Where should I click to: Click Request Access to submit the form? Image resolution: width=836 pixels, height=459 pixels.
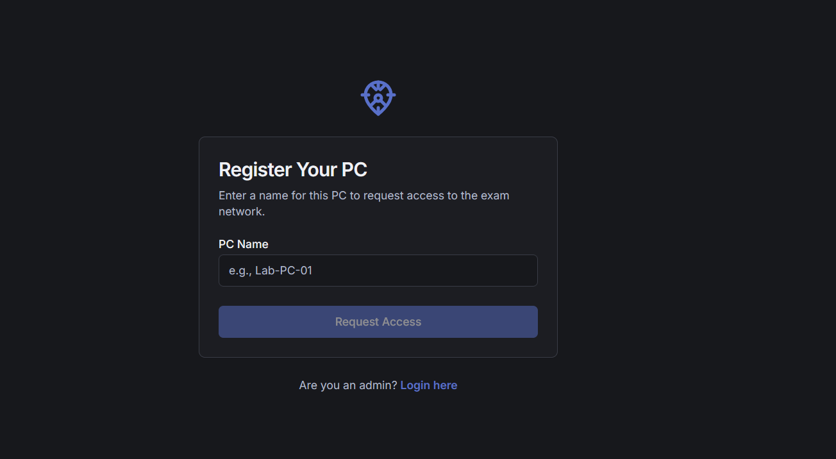[378, 321]
